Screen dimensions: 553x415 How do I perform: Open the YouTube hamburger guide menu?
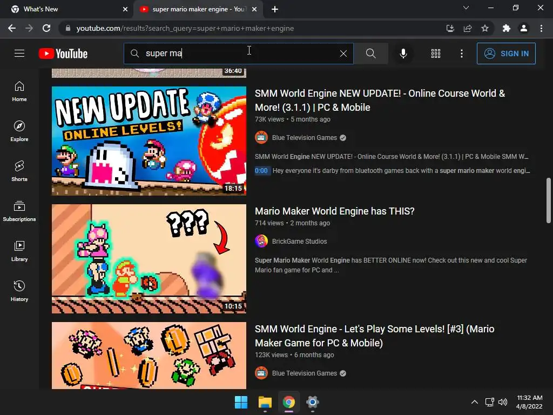click(x=19, y=53)
